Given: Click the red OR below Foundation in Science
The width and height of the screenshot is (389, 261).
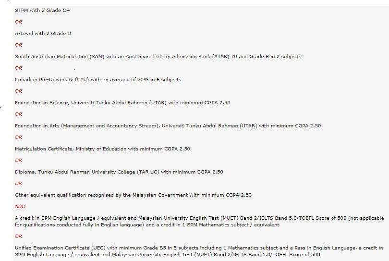Looking at the screenshot, I should 18,114.
